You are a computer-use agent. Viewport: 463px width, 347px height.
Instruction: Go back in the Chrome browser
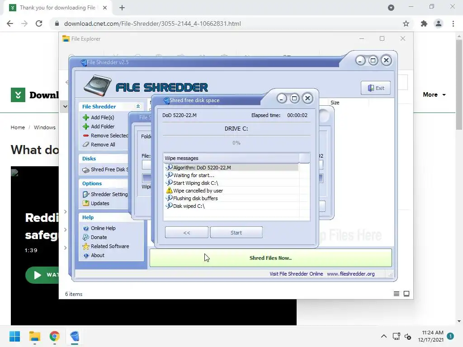[x=10, y=23]
